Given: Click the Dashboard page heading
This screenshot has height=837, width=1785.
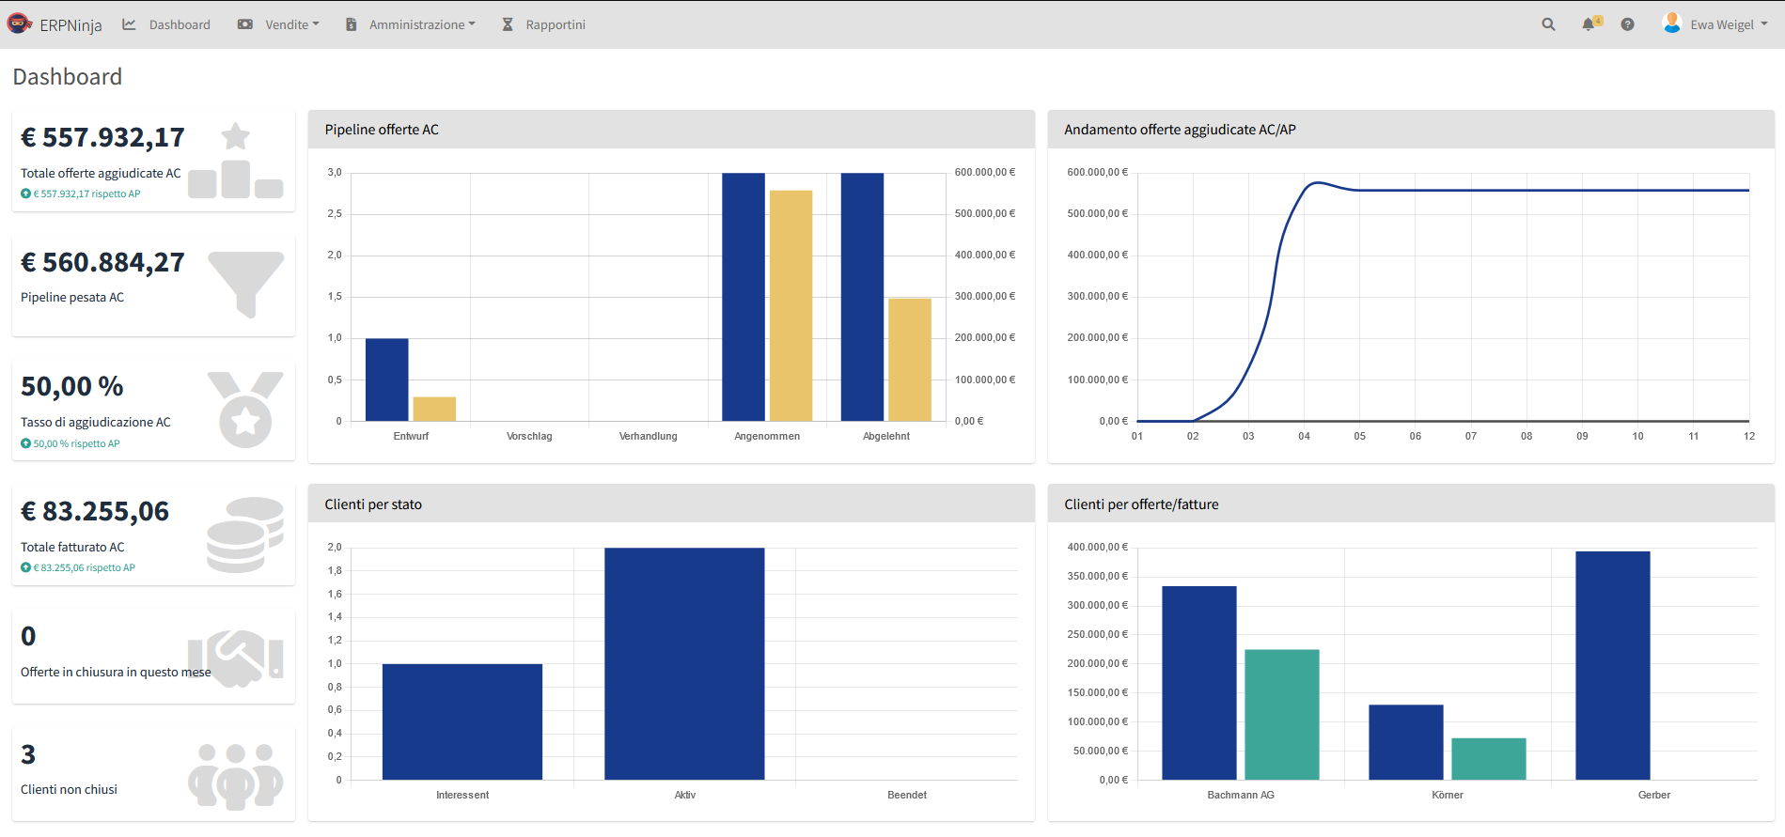Looking at the screenshot, I should click(x=68, y=77).
